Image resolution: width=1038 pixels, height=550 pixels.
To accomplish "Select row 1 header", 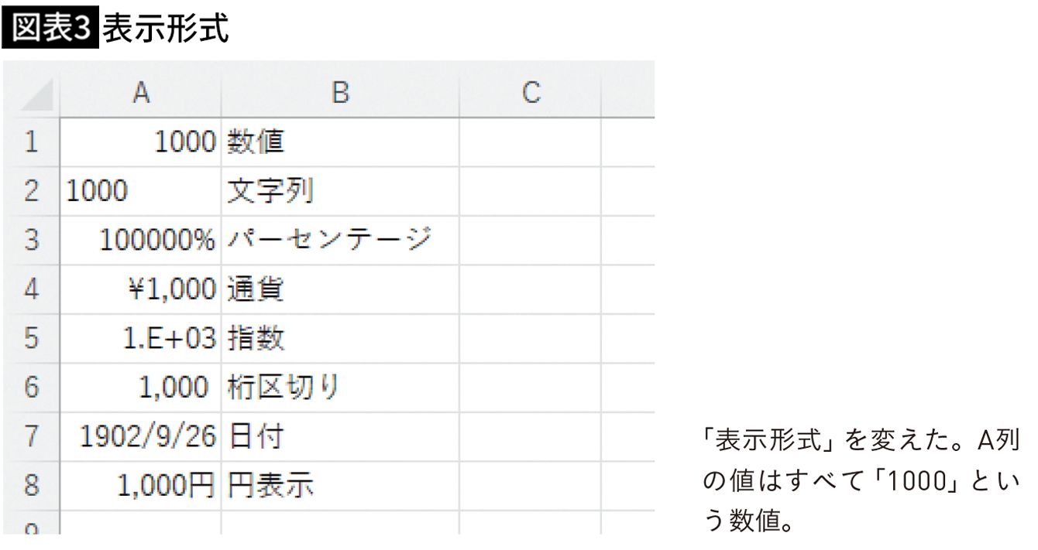I will tap(29, 143).
